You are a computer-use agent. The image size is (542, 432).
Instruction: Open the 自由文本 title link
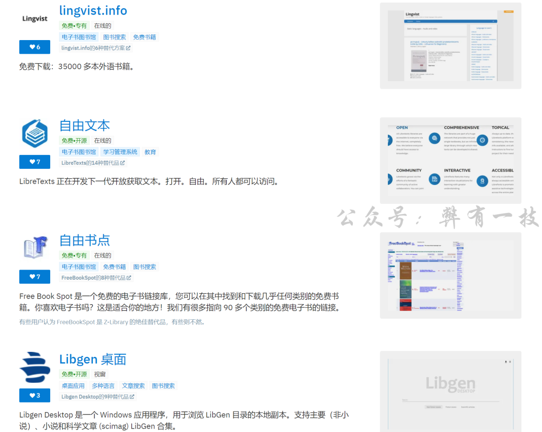[x=84, y=125]
